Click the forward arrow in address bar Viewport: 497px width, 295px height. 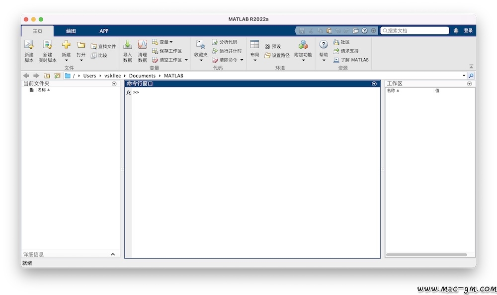pyautogui.click(x=36, y=76)
